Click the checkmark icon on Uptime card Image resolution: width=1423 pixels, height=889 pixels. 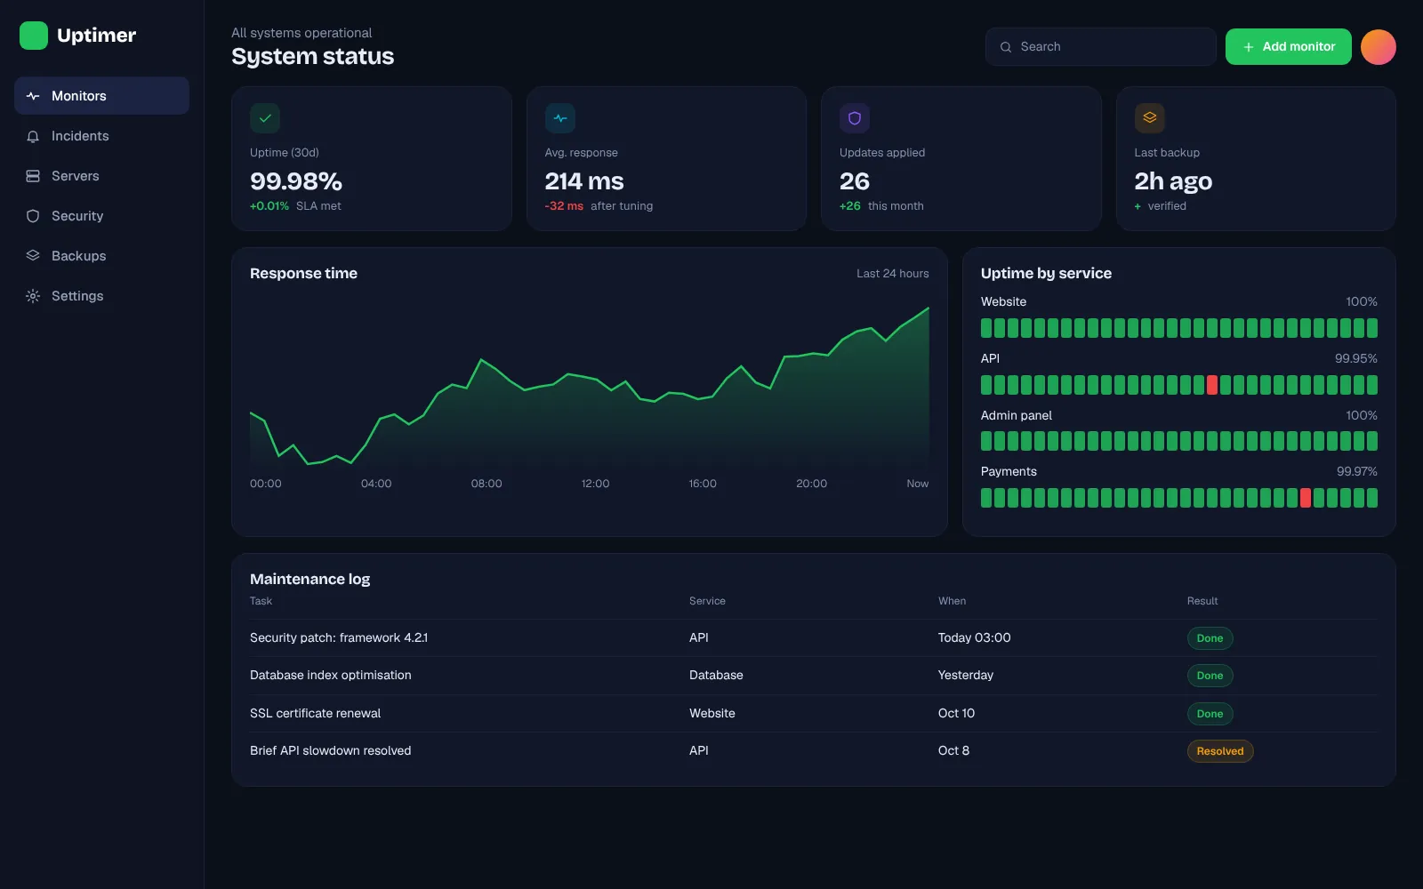265,118
